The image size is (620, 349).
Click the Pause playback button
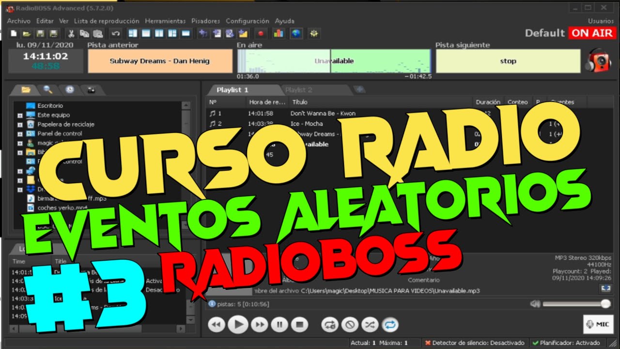[x=279, y=324]
